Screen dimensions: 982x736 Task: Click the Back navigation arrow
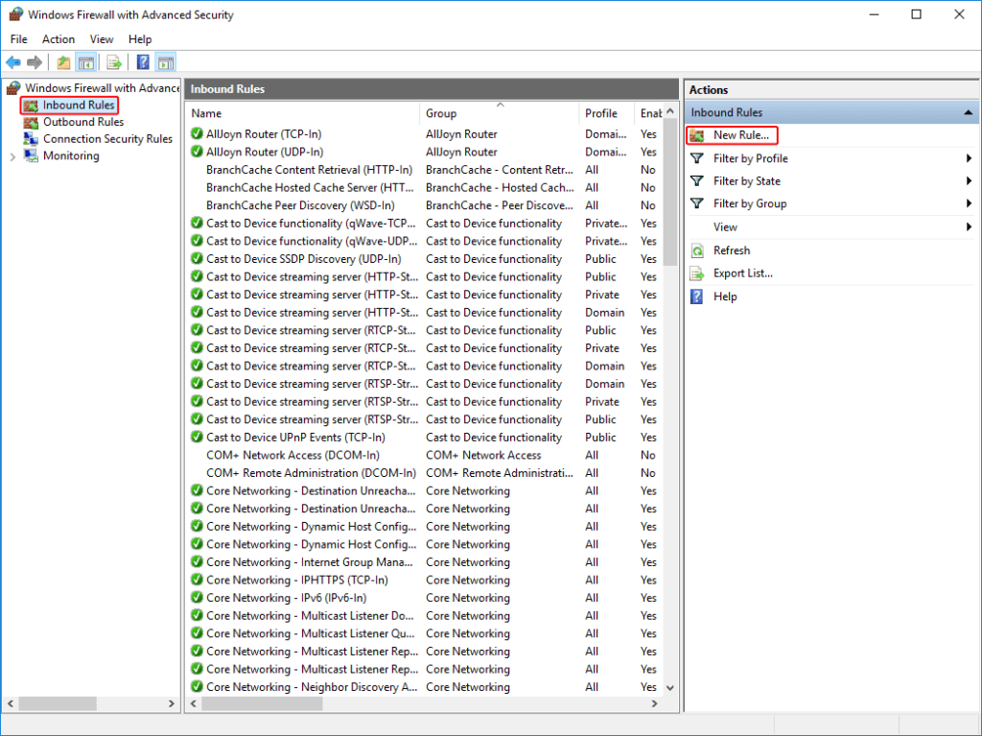(x=12, y=61)
